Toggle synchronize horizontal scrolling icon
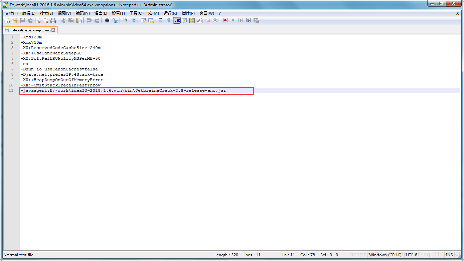The height and width of the screenshot is (261, 464). (151, 20)
